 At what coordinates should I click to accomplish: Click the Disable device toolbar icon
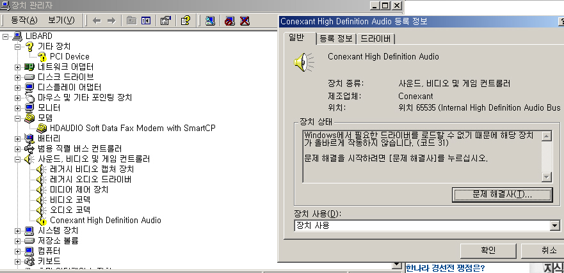(x=229, y=20)
